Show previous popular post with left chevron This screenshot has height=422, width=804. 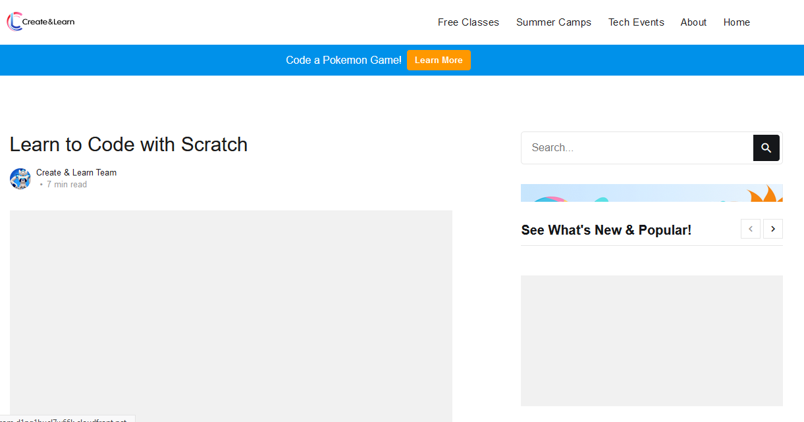point(751,229)
